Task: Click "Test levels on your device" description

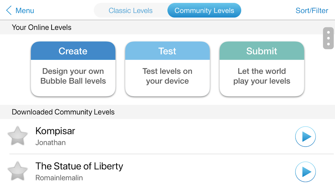Action: [167, 76]
